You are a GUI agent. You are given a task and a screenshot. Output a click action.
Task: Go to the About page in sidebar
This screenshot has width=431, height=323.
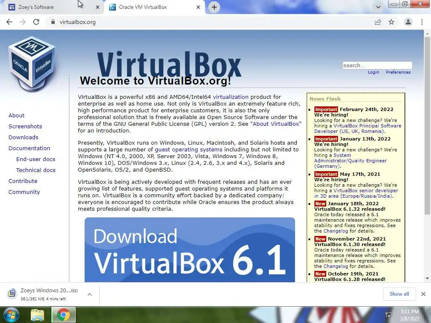[16, 115]
